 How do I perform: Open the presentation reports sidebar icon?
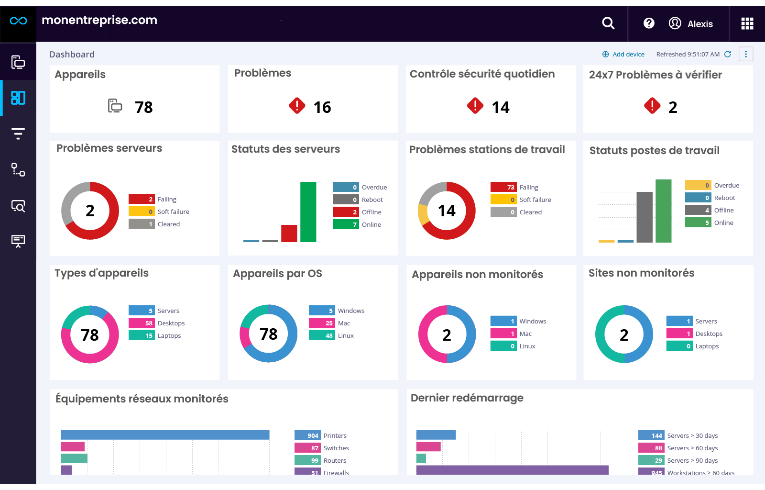tap(18, 241)
